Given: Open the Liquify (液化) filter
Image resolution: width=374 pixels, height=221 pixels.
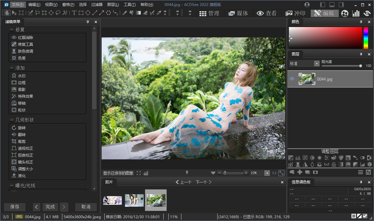Looking at the screenshot, I should (x=22, y=176).
